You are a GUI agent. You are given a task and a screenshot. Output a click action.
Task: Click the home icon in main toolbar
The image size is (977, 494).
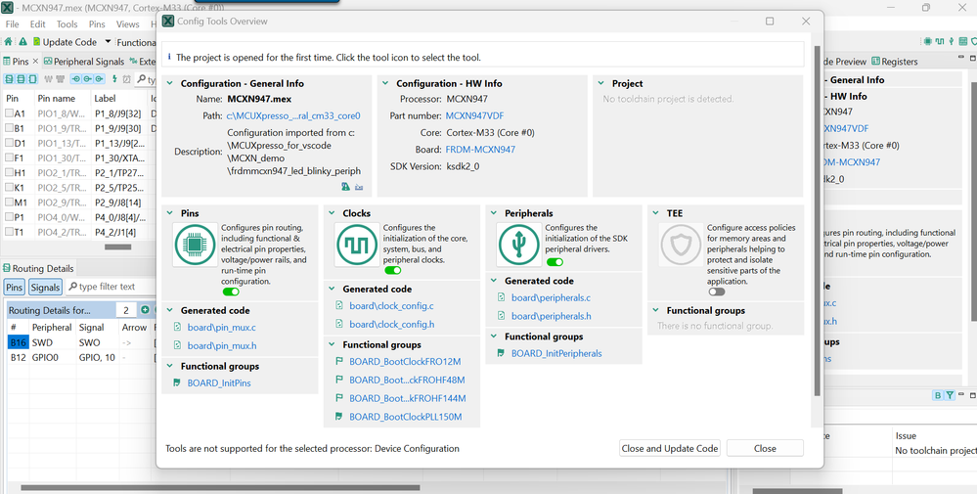(8, 42)
